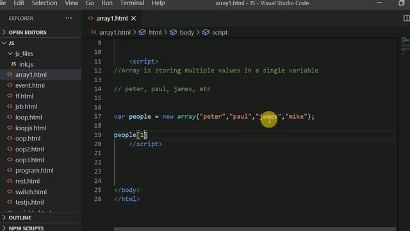Select the array1.html editor tab
Image resolution: width=410 pixels, height=231 pixels.
coord(112,19)
